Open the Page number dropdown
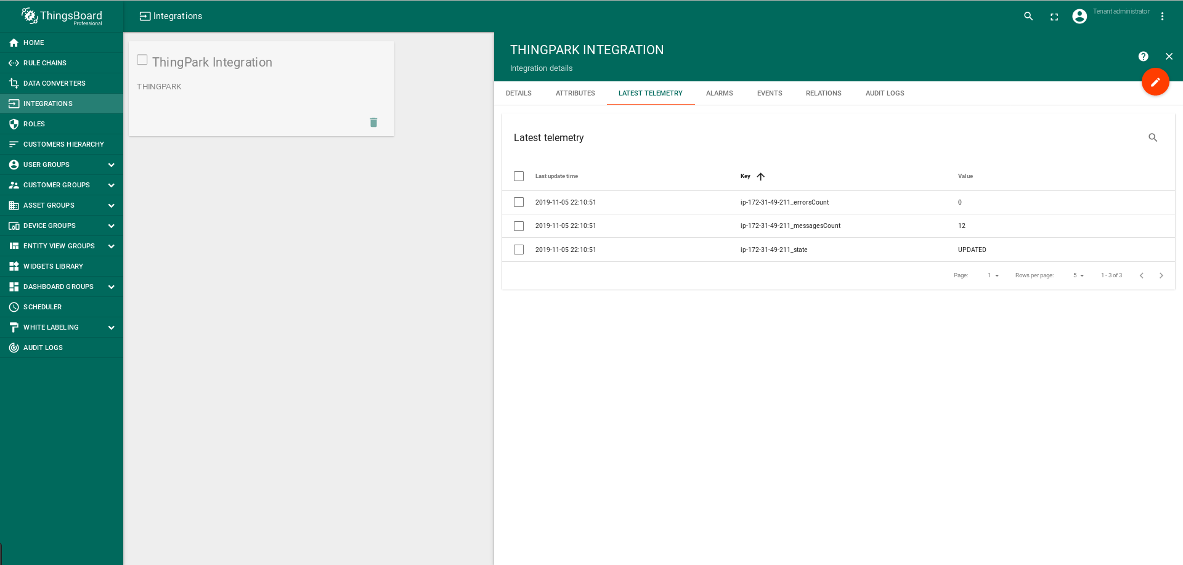1183x565 pixels. click(x=993, y=275)
